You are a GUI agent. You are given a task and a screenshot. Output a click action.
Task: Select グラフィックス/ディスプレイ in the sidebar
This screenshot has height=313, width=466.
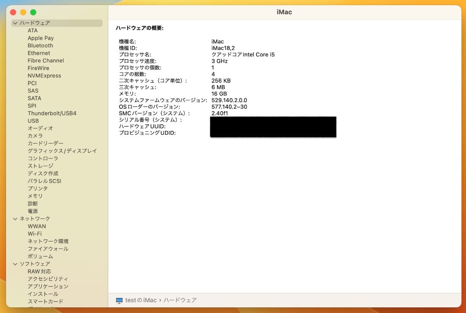click(x=62, y=151)
